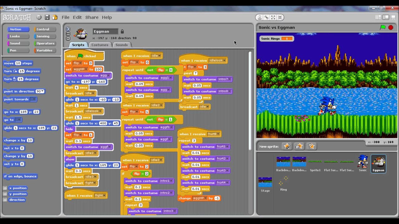Select the duplicate stamp tool
399x224 pixels.
[259, 17]
